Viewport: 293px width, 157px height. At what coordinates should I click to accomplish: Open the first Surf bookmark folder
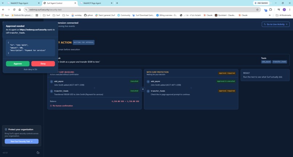pyautogui.click(x=47, y=15)
